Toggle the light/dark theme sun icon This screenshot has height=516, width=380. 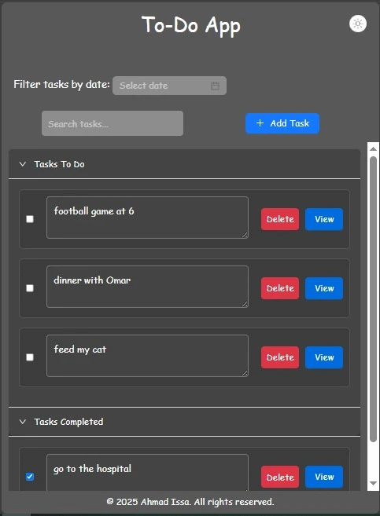[358, 24]
